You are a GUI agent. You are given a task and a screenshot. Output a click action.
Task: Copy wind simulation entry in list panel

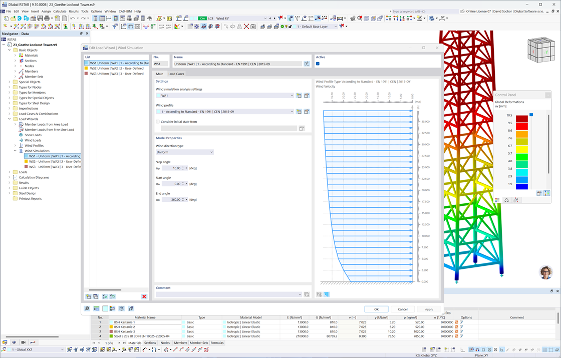[x=96, y=296]
